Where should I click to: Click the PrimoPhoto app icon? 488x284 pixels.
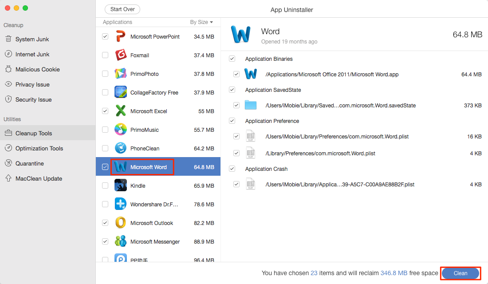120,74
